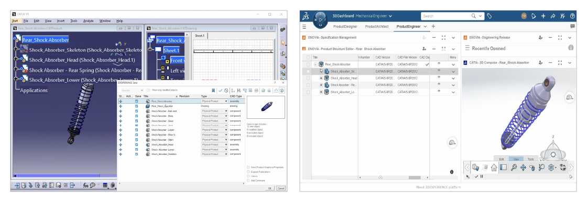Open the Help question mark icon

click(x=572, y=16)
